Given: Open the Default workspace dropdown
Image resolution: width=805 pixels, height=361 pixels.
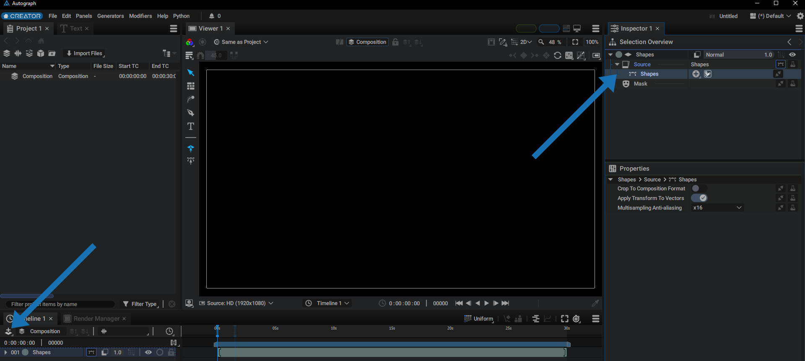Looking at the screenshot, I should tap(771, 16).
